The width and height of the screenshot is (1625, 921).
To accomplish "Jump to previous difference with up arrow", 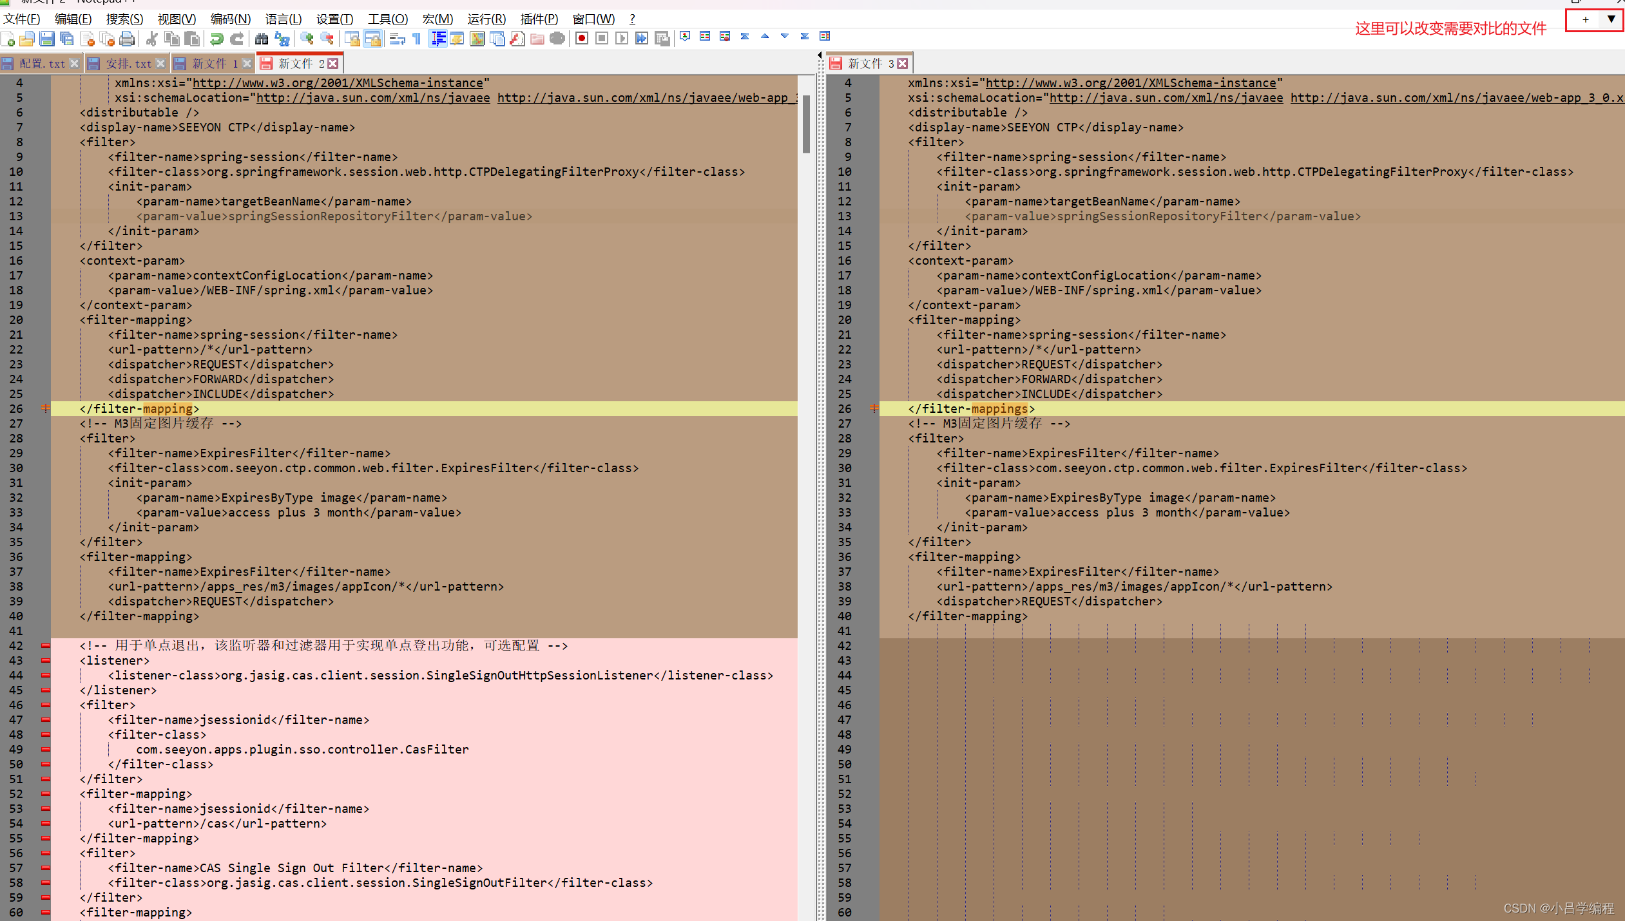I will (765, 37).
